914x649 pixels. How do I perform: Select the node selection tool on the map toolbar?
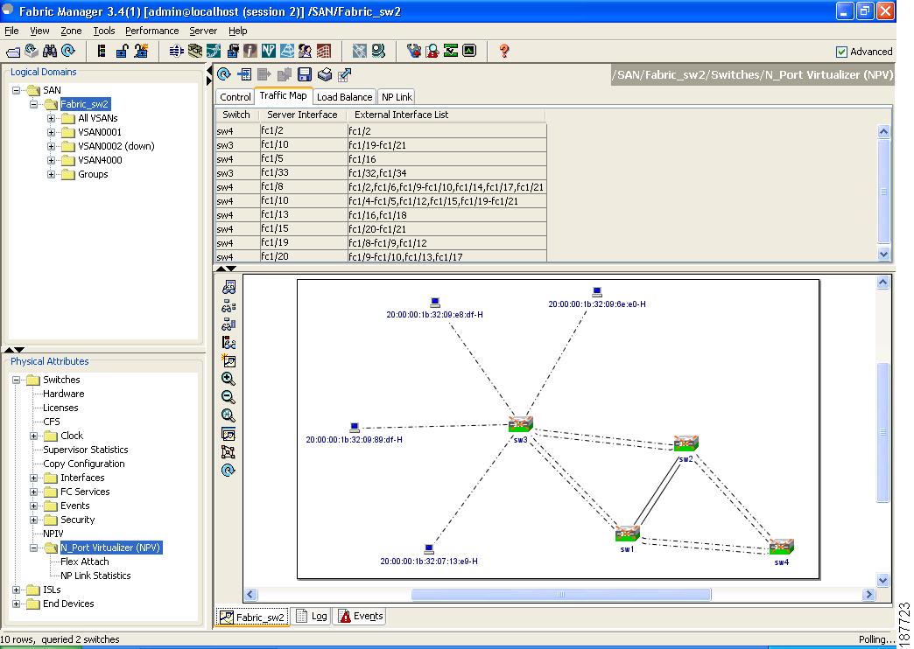pyautogui.click(x=227, y=451)
